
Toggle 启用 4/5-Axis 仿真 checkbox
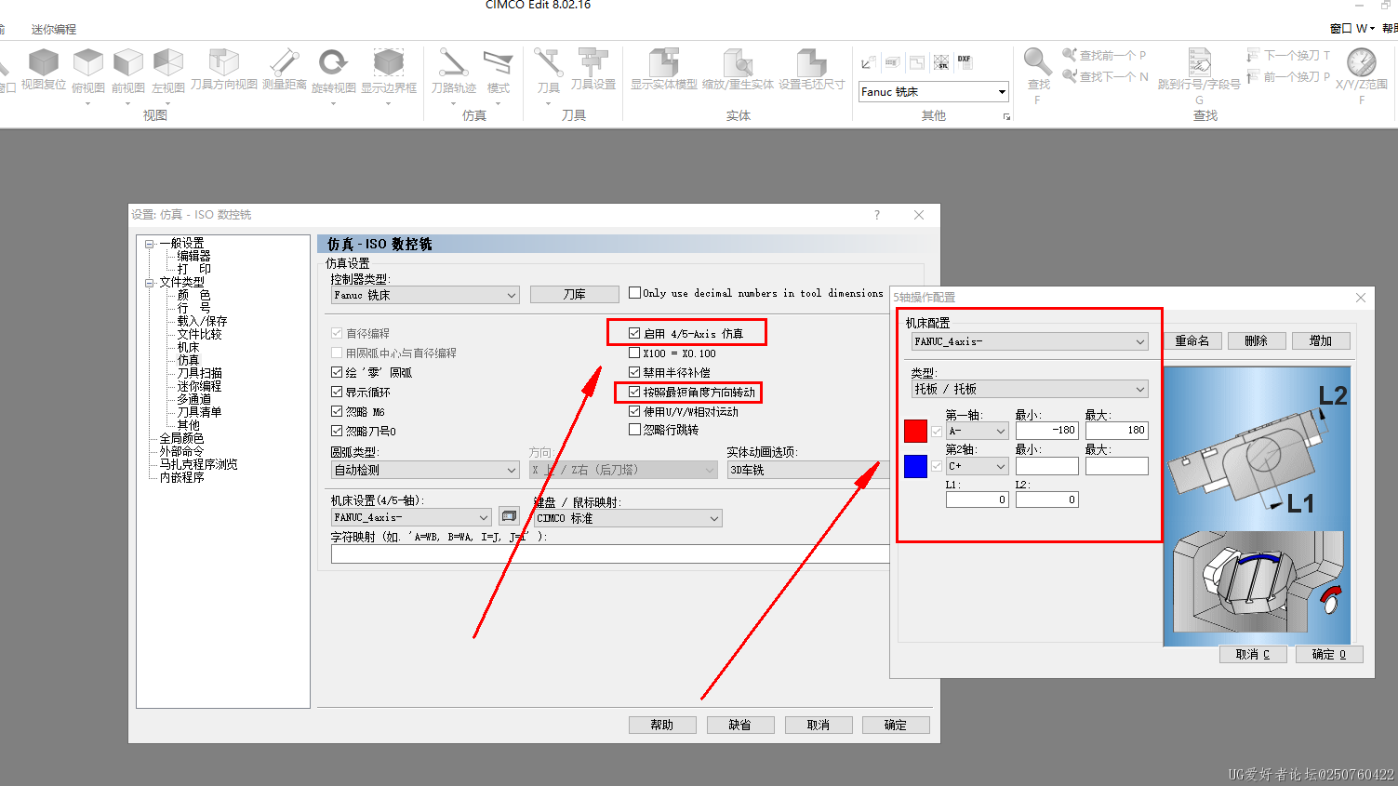click(x=634, y=333)
